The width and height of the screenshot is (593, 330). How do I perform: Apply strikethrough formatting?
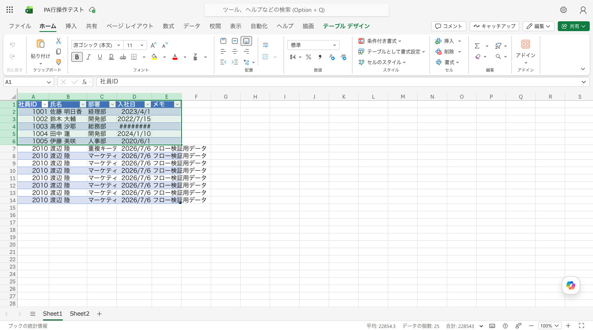(x=123, y=57)
